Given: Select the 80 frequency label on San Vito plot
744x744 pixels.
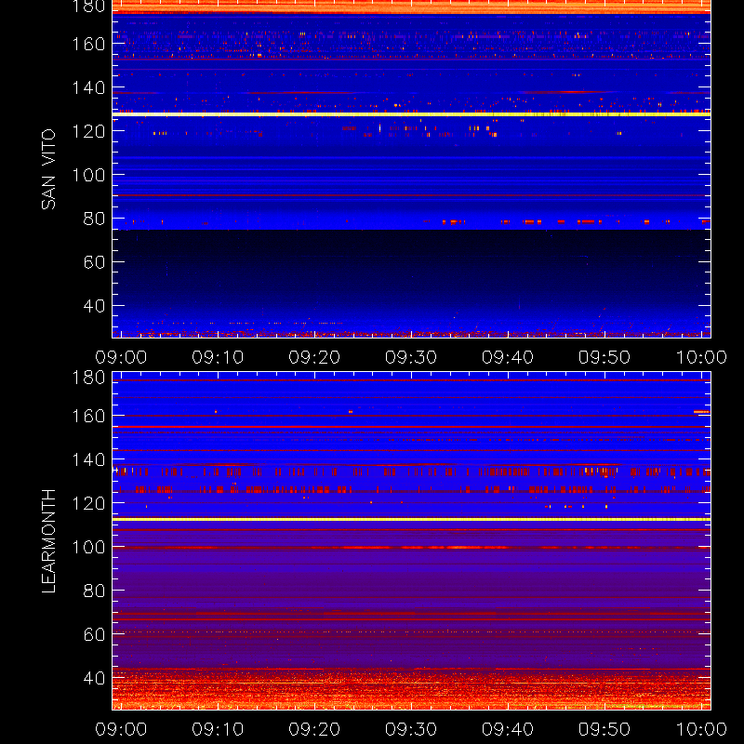Looking at the screenshot, I should pyautogui.click(x=94, y=219).
